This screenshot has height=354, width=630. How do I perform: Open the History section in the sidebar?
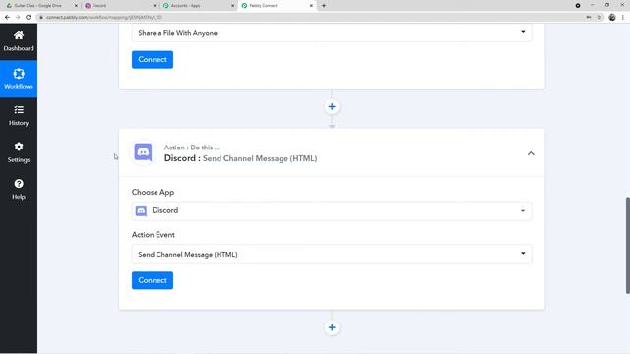(19, 116)
